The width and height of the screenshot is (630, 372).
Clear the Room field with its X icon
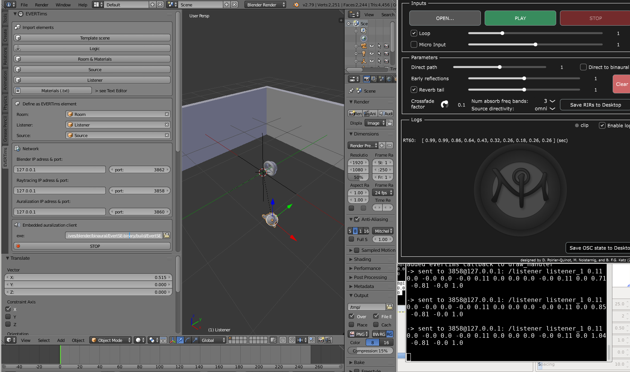(x=167, y=114)
